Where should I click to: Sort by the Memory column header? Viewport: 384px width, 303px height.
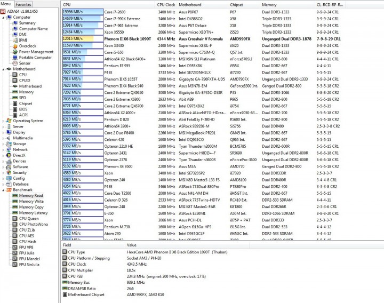[x=287, y=5]
